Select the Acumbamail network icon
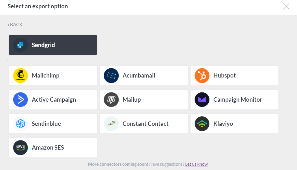The width and height of the screenshot is (297, 170). 111,76
